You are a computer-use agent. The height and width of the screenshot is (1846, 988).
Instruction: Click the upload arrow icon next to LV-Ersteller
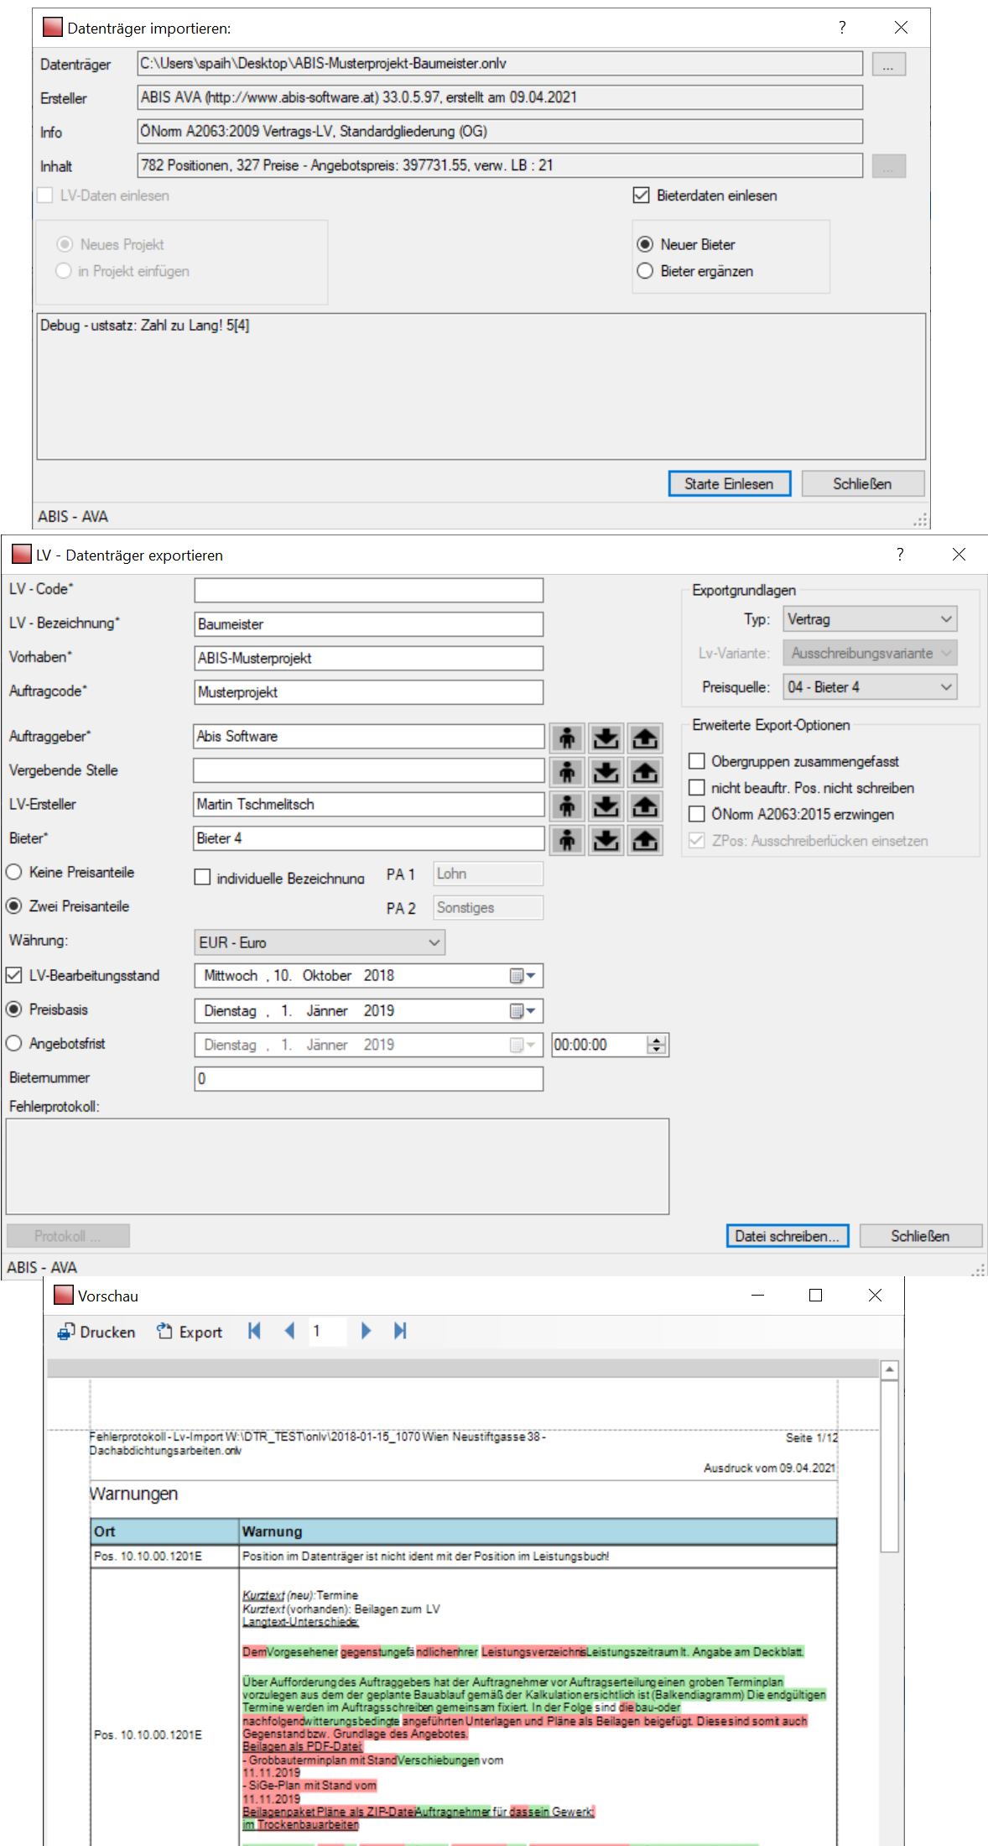[644, 806]
